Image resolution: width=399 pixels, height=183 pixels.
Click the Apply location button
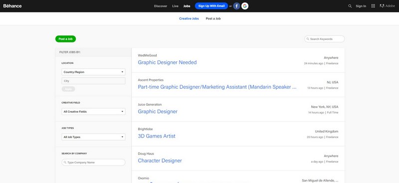[68, 89]
